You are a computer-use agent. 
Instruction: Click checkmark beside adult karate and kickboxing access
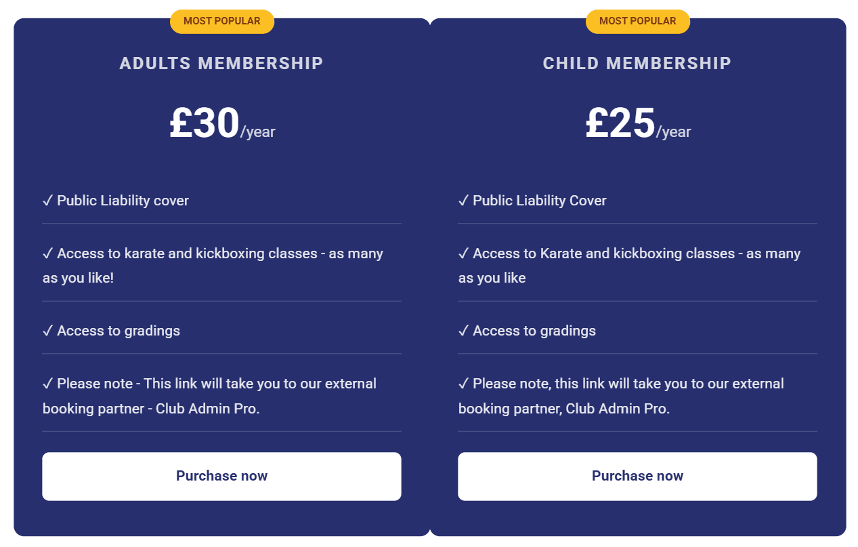pos(48,254)
